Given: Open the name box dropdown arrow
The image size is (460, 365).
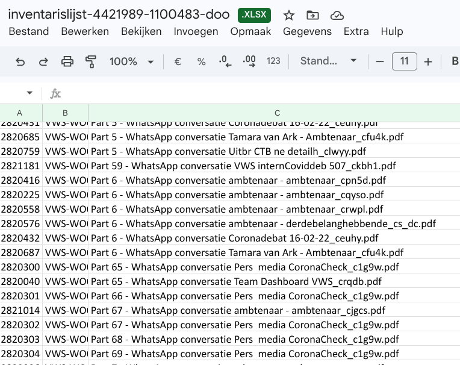Looking at the screenshot, I should click(30, 93).
